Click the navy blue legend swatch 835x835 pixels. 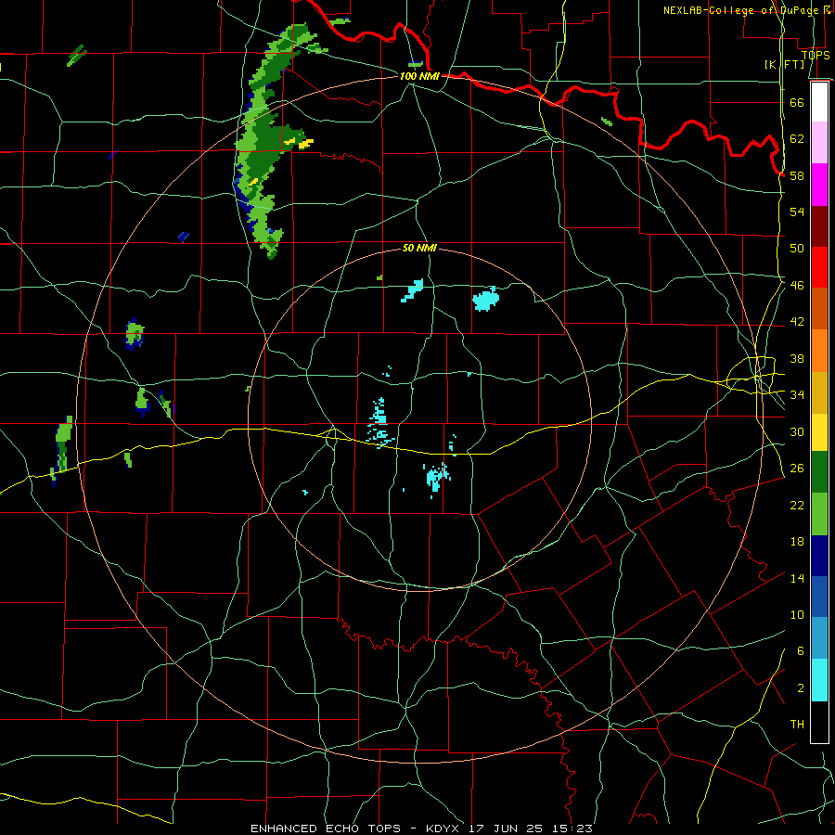819,556
